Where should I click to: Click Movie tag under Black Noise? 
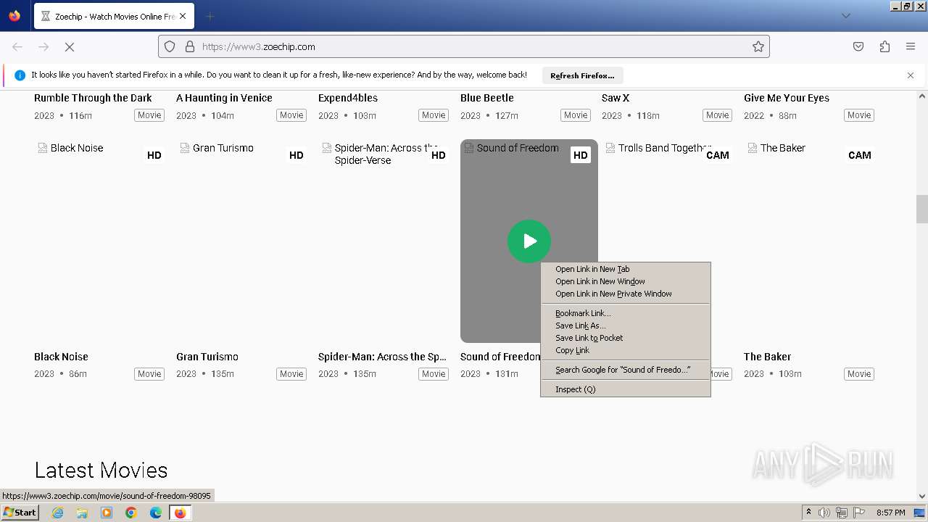tap(149, 374)
